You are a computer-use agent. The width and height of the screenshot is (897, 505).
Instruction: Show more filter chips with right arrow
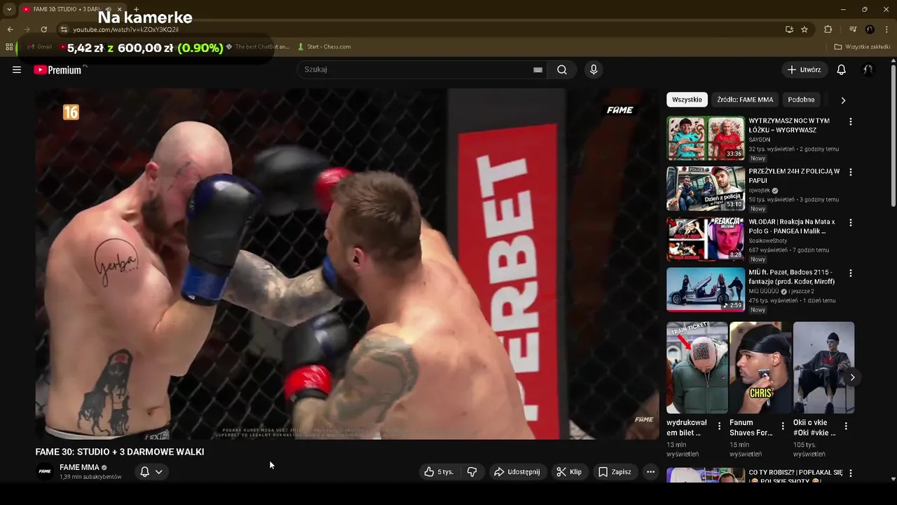[x=843, y=100]
